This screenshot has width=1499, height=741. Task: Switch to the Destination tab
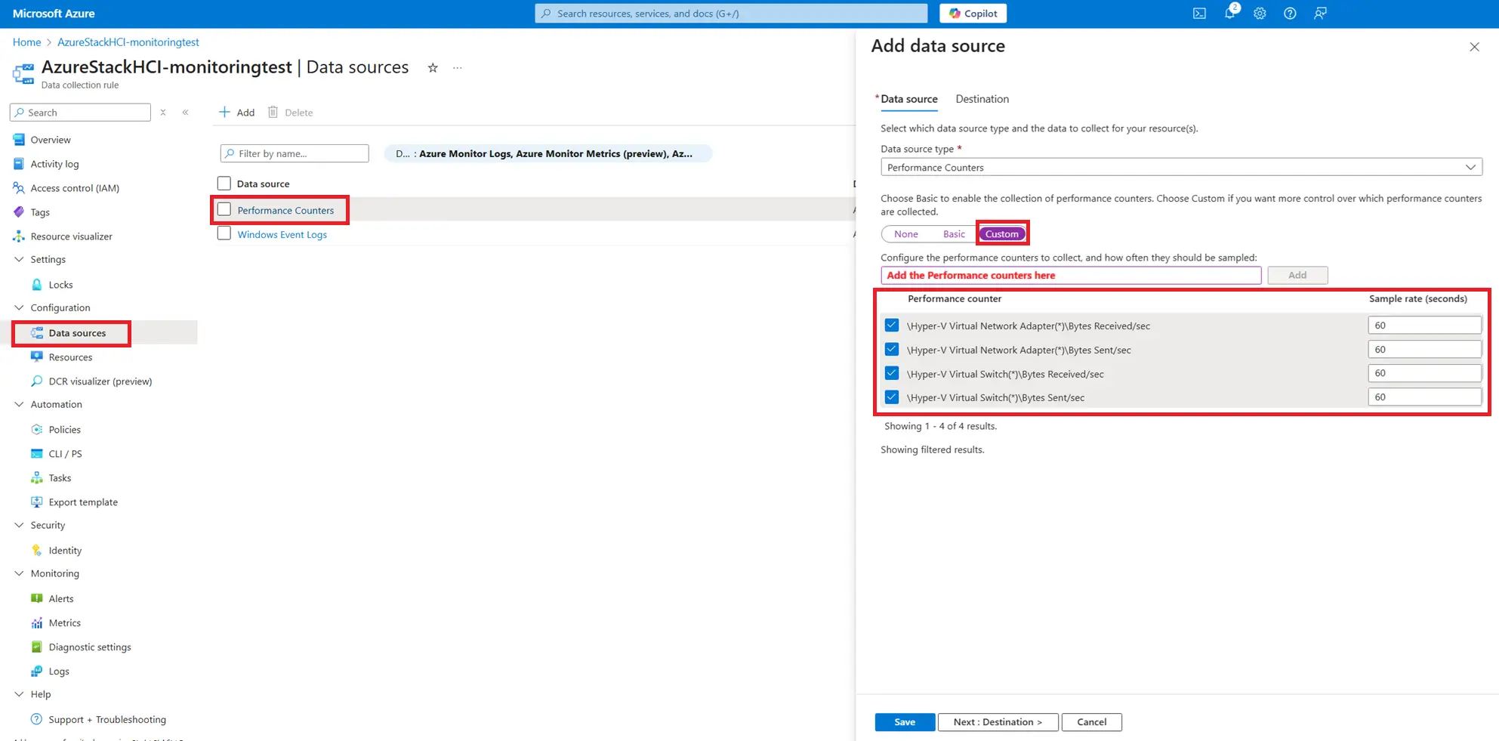pyautogui.click(x=982, y=99)
